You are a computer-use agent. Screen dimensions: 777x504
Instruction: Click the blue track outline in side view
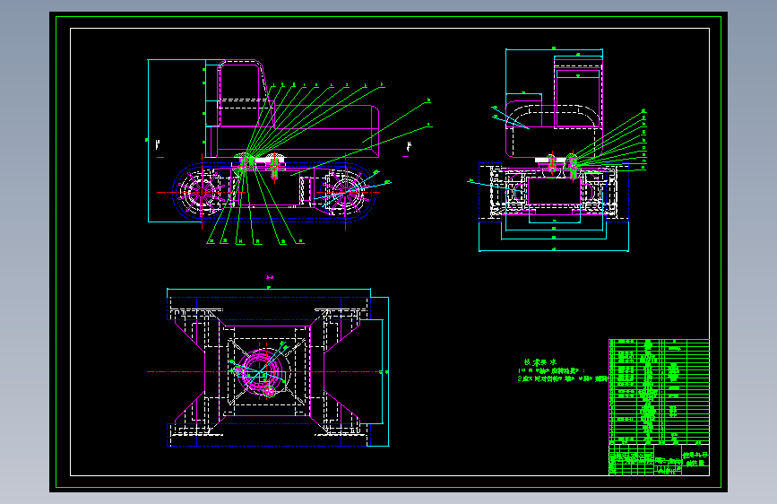click(x=273, y=192)
